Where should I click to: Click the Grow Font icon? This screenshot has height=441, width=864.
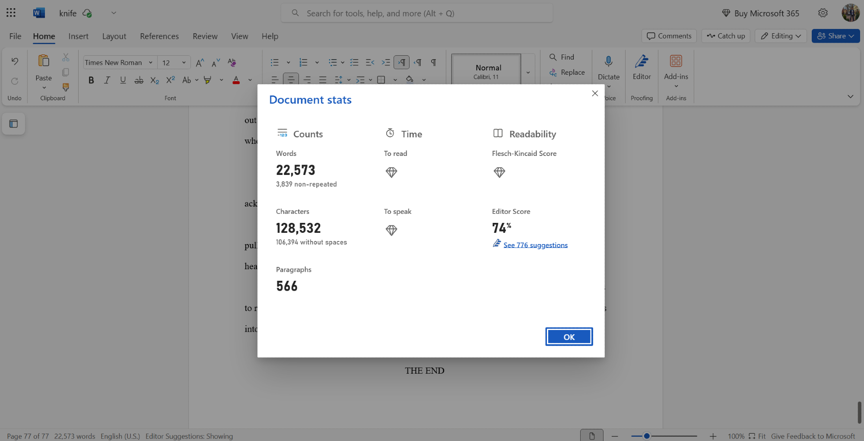pyautogui.click(x=200, y=63)
